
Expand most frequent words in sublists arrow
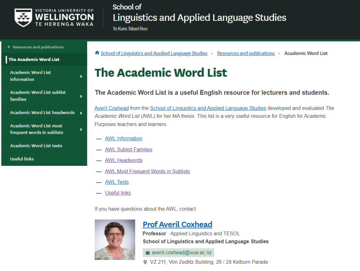[81, 129]
